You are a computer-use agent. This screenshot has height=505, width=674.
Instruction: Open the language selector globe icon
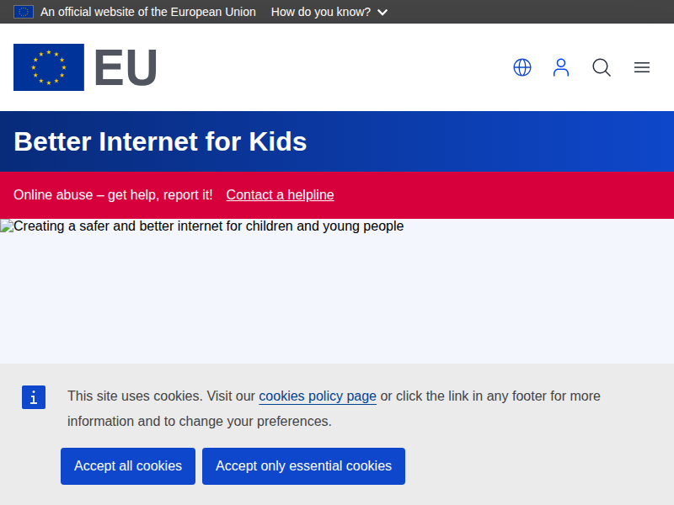pyautogui.click(x=522, y=67)
